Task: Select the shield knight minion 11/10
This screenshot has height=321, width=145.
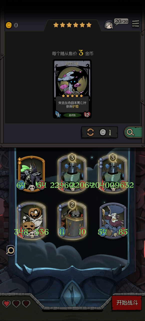Action: pyautogui.click(x=72, y=219)
